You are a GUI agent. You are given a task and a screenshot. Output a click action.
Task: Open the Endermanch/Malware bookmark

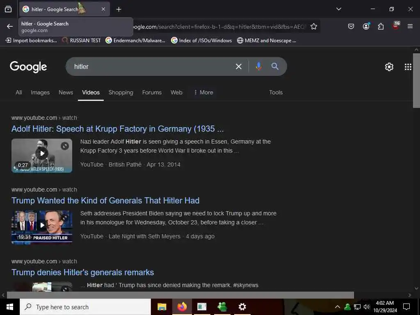tap(135, 41)
